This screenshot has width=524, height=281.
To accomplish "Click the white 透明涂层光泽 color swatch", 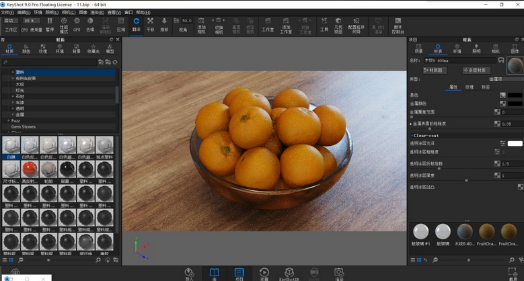I will pyautogui.click(x=515, y=143).
